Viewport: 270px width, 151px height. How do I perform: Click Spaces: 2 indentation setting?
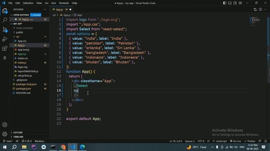tap(190, 141)
